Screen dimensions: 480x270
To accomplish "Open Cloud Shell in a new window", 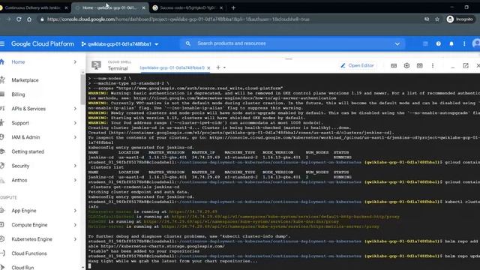I will (466, 65).
